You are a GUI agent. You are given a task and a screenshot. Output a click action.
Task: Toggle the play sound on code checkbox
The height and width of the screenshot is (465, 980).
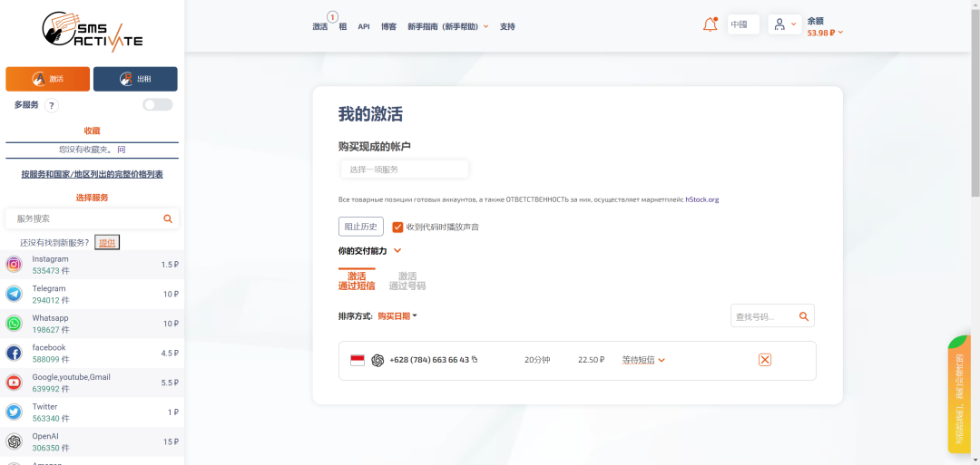click(397, 227)
